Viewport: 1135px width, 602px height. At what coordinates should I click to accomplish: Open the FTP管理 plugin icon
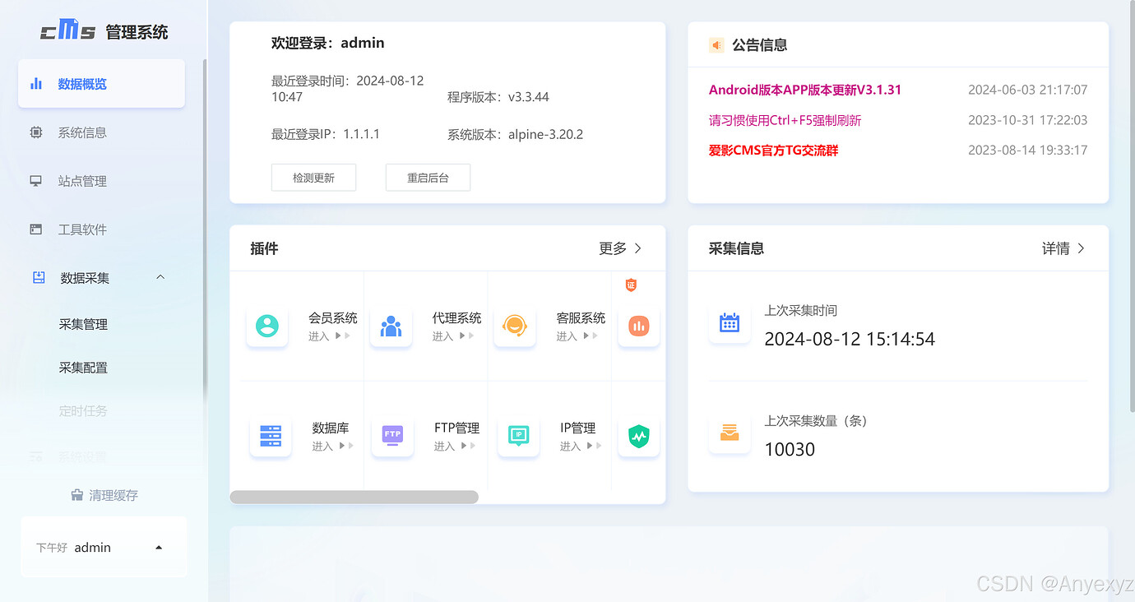pyautogui.click(x=392, y=436)
